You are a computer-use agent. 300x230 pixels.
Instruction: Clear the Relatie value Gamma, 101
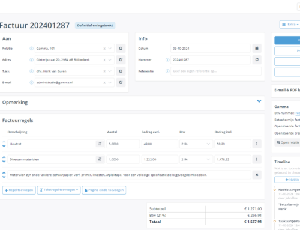click(x=104, y=49)
